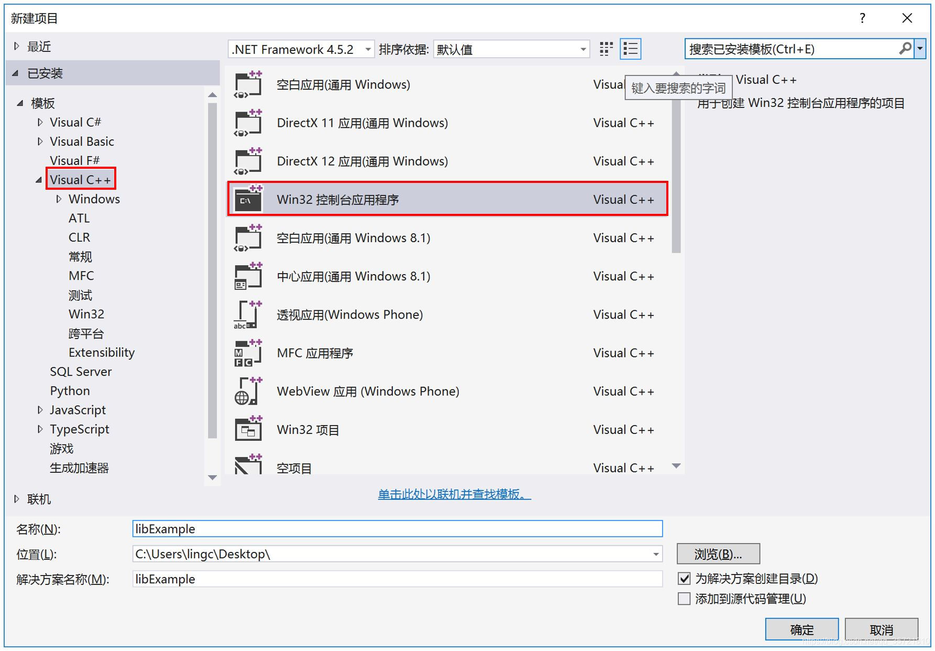Click the 取消 button

tap(881, 629)
